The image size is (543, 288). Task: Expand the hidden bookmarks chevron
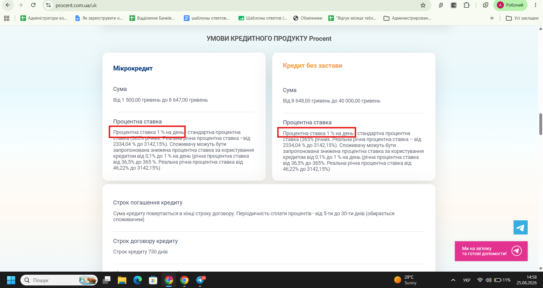pos(492,18)
